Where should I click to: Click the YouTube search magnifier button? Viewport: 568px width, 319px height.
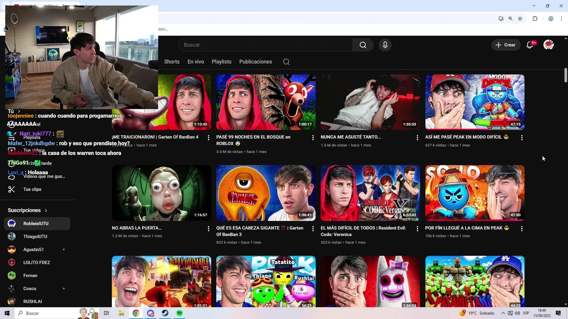click(363, 45)
